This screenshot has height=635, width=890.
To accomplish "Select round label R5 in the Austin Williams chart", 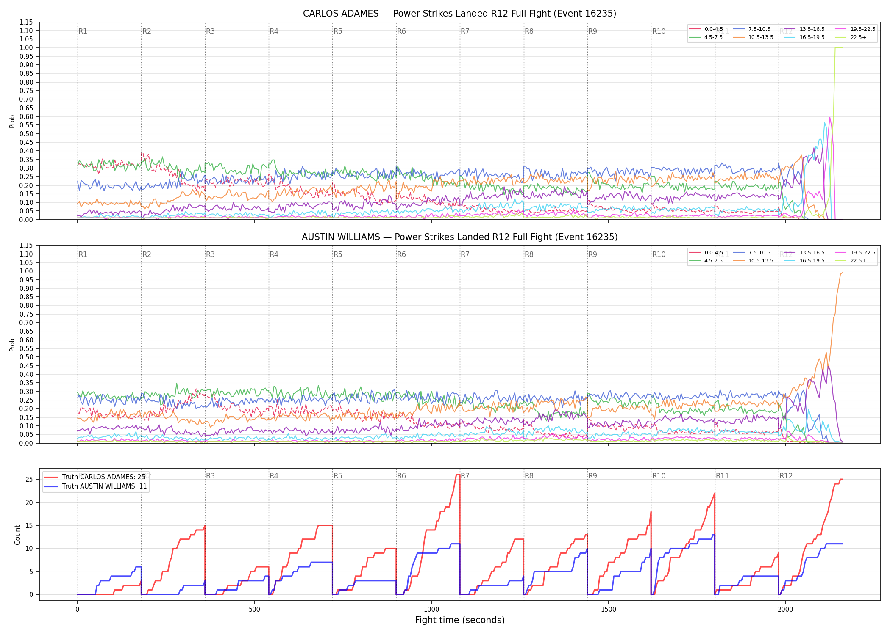I will point(338,254).
